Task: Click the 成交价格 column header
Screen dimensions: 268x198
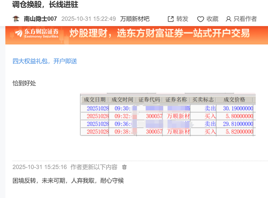Action: (234, 99)
